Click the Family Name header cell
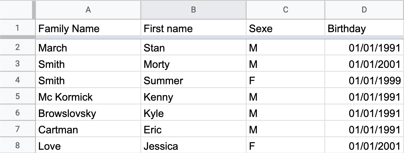The height and width of the screenshot is (153, 404). click(88, 28)
